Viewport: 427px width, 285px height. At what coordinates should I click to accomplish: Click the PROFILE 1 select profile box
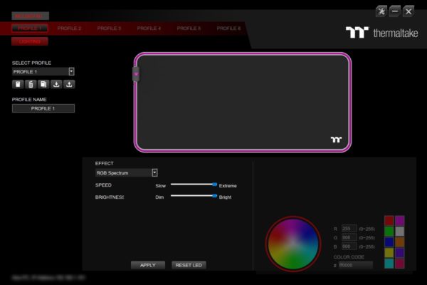point(43,71)
